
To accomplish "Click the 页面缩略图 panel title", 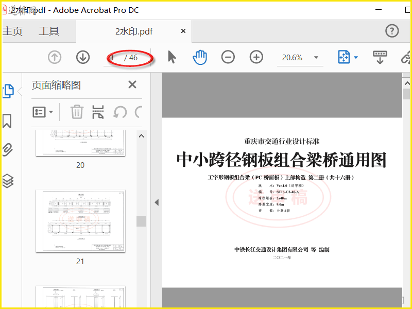I will pyautogui.click(x=56, y=85).
